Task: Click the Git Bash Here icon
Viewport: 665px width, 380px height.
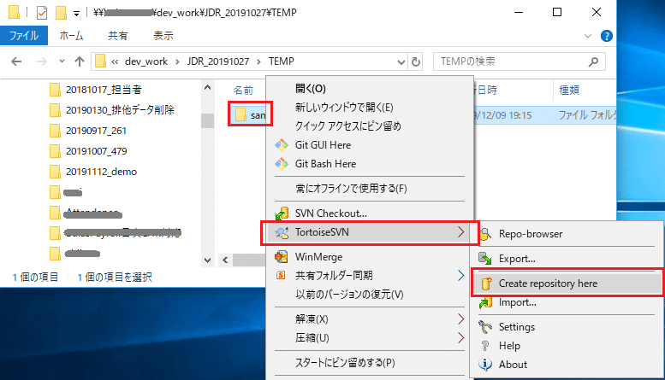Action: click(282, 164)
